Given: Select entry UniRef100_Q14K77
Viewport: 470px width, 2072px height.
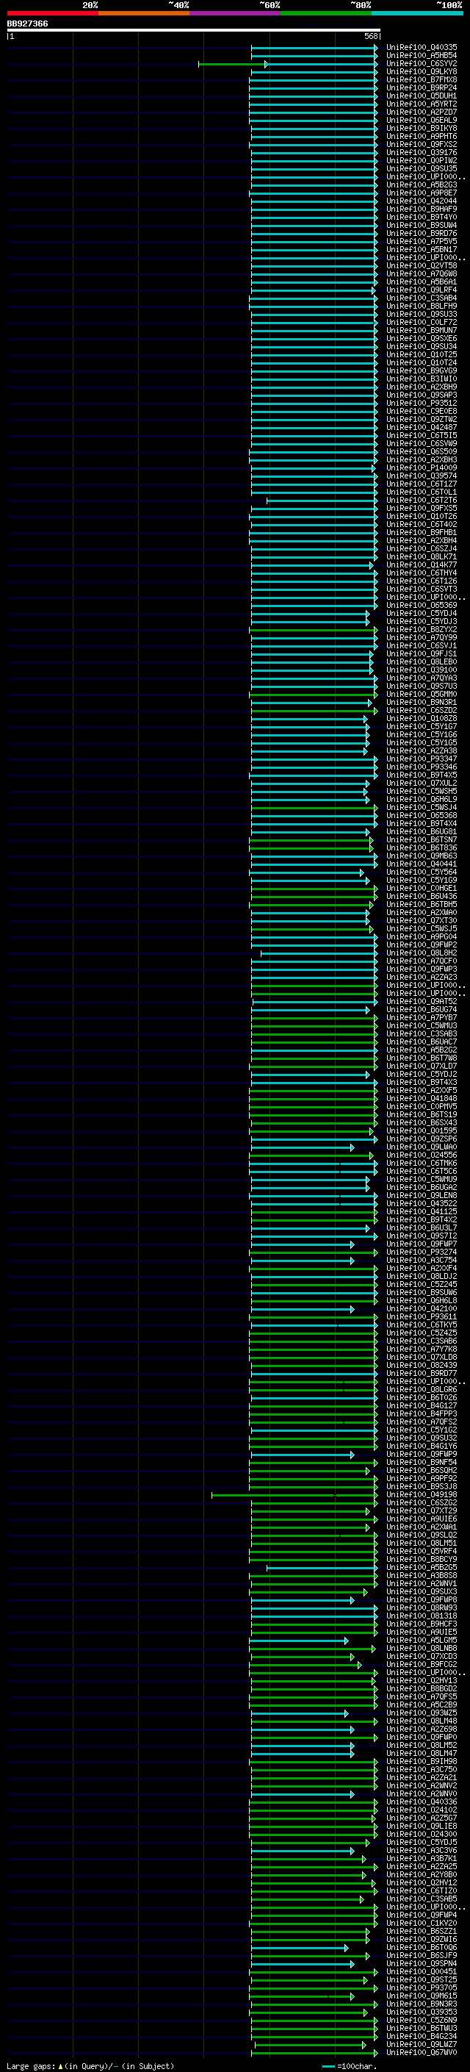Looking at the screenshot, I should 422,564.
